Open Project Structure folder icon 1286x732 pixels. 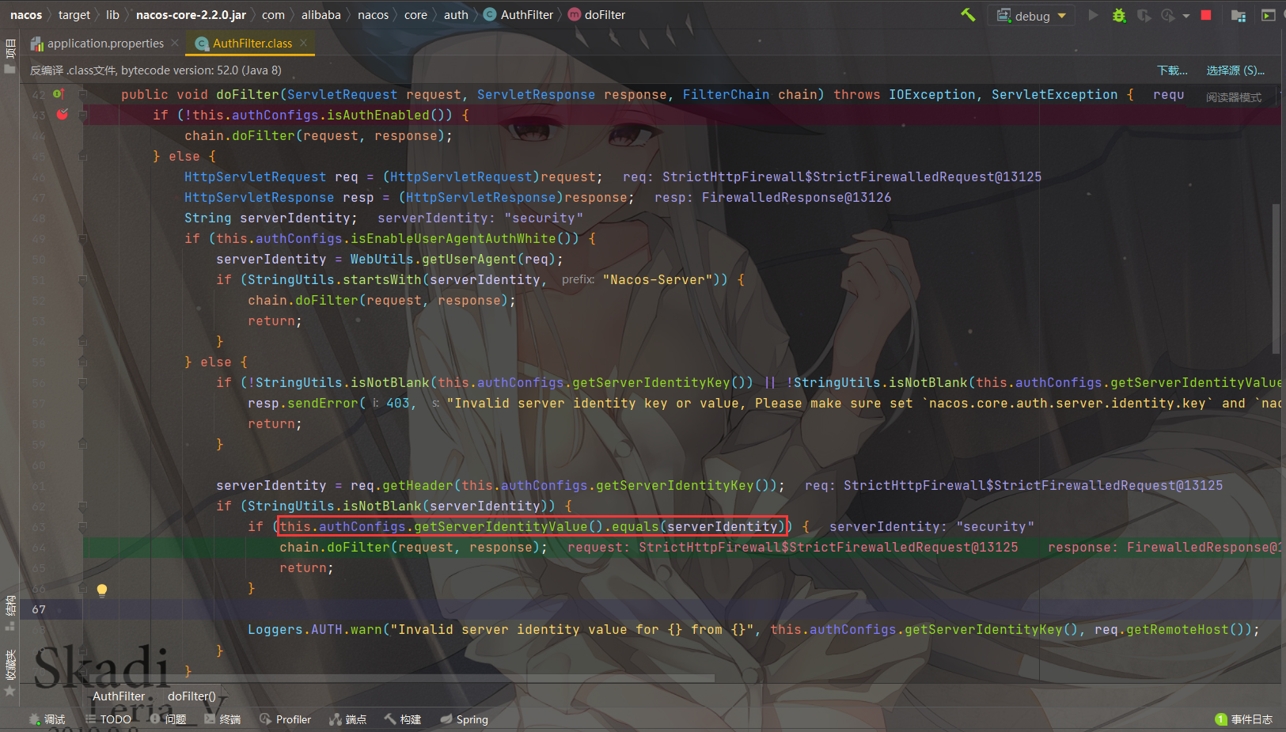tap(1239, 15)
